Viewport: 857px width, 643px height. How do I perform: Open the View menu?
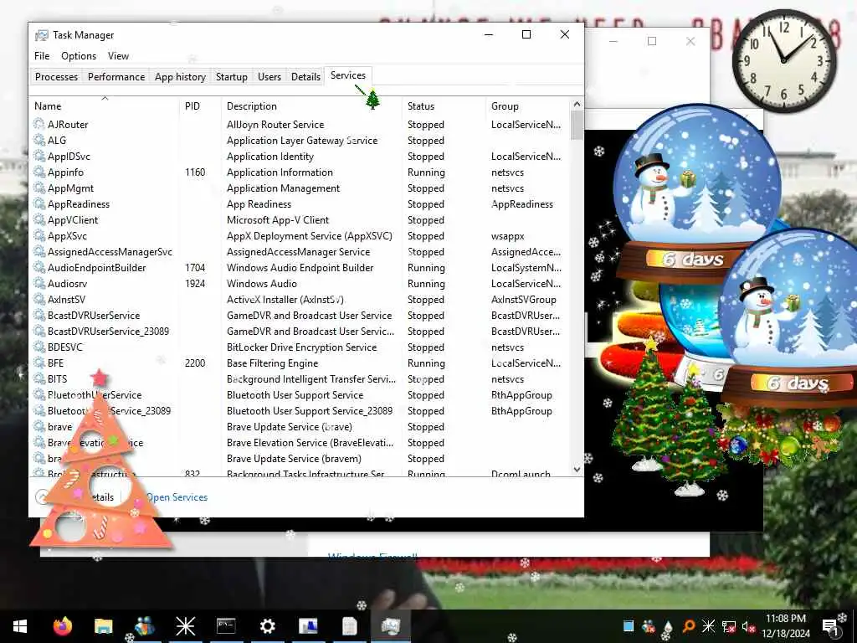click(x=118, y=56)
